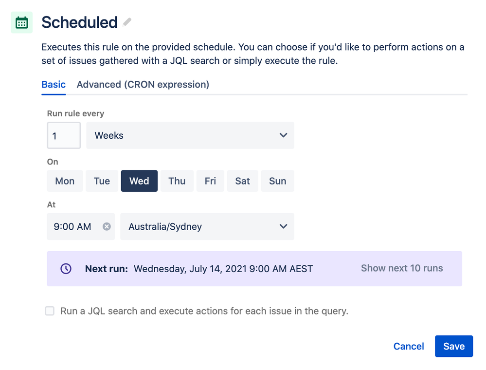The height and width of the screenshot is (370, 486).
Task: Switch to the Basic tab
Action: pos(54,84)
